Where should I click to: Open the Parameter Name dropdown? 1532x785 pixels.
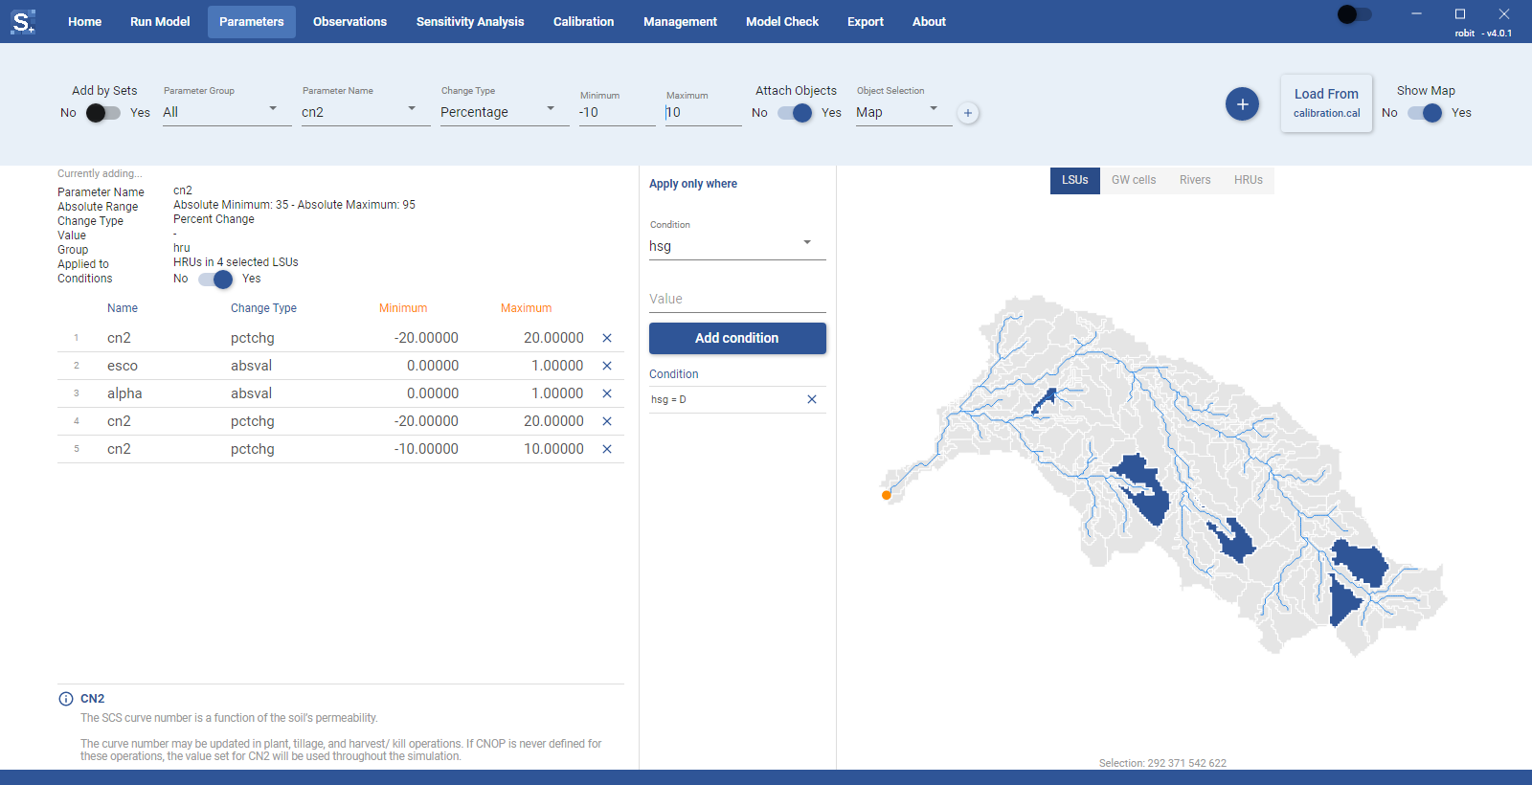[366, 112]
